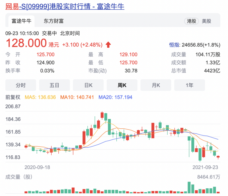
Task: Click the 换手率 value 0.03%
Action: [x=47, y=71]
